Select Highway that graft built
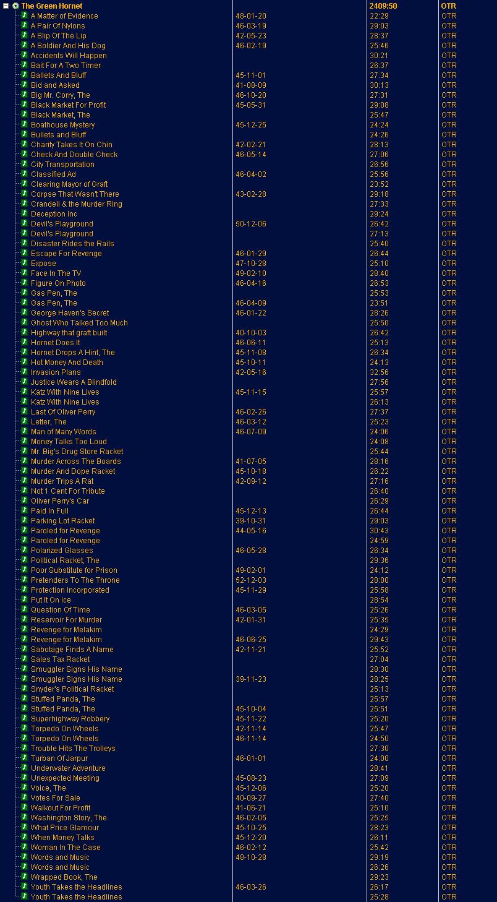497x902 pixels. tap(69, 333)
